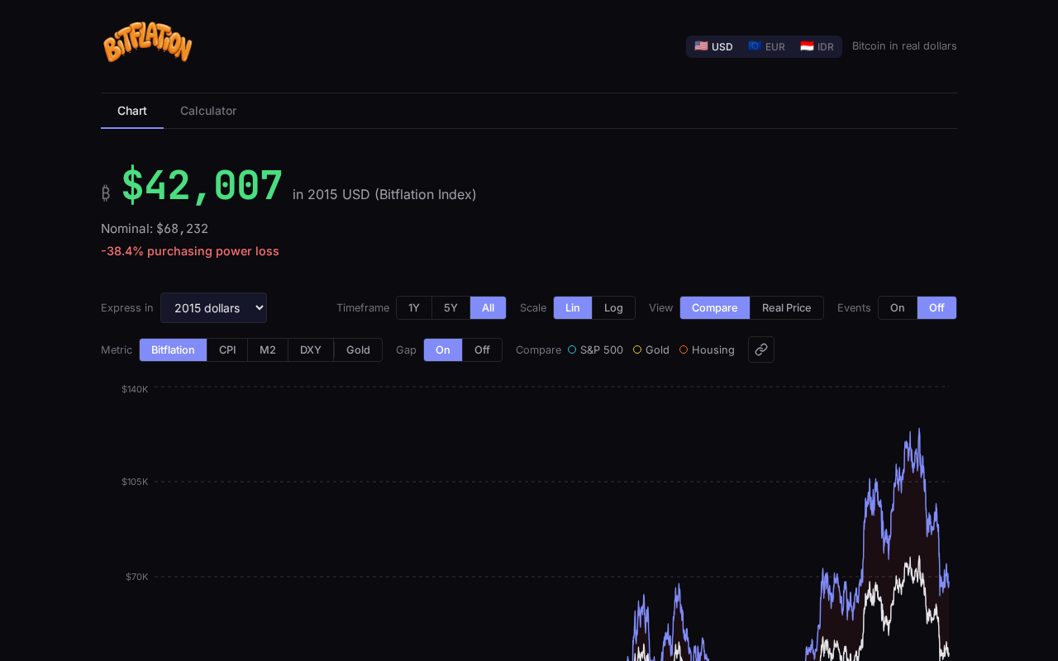The height and width of the screenshot is (661, 1058).
Task: Switch scale to Log
Action: click(613, 307)
